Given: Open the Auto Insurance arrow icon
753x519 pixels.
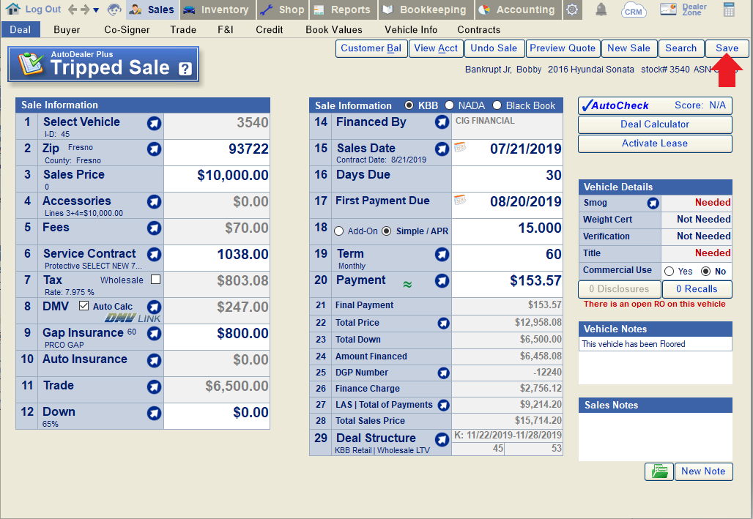Looking at the screenshot, I should tap(154, 360).
